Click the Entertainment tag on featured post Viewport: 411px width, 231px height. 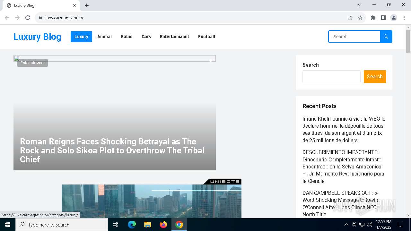point(32,63)
